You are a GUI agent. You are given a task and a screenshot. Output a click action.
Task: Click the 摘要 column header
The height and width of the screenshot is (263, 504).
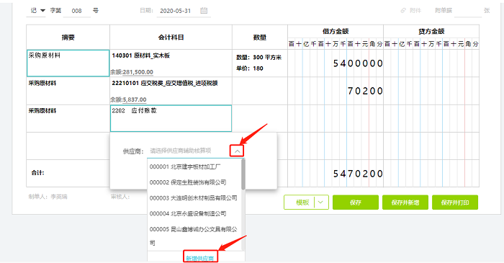(68, 37)
